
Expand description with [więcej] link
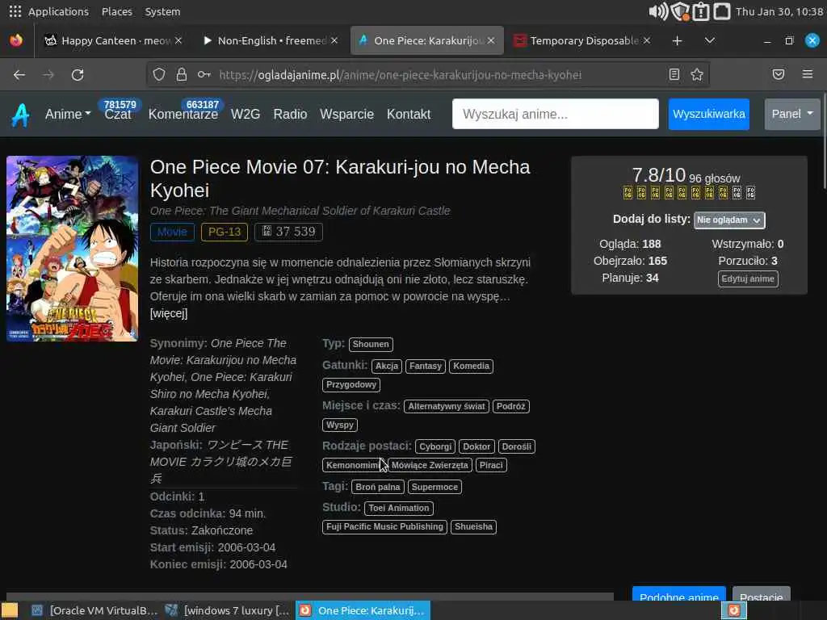point(169,314)
